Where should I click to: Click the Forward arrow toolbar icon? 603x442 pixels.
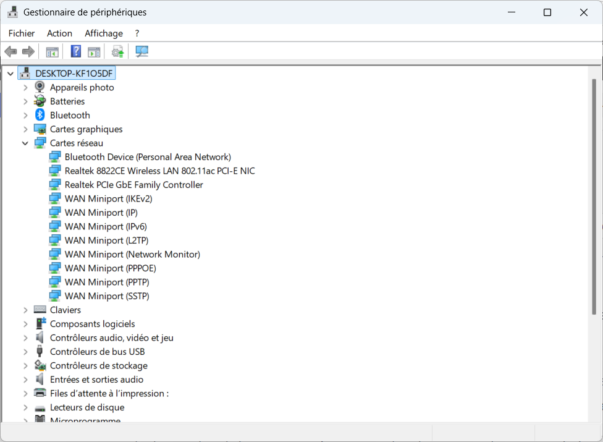pos(28,51)
